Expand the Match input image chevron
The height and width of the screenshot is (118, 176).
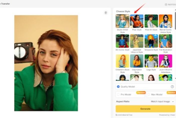click(x=173, y=101)
